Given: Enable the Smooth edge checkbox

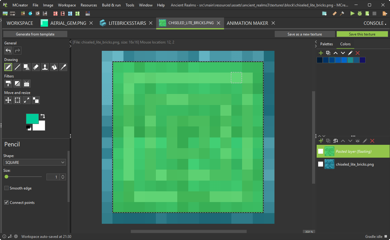Looking at the screenshot, I should point(6,188).
